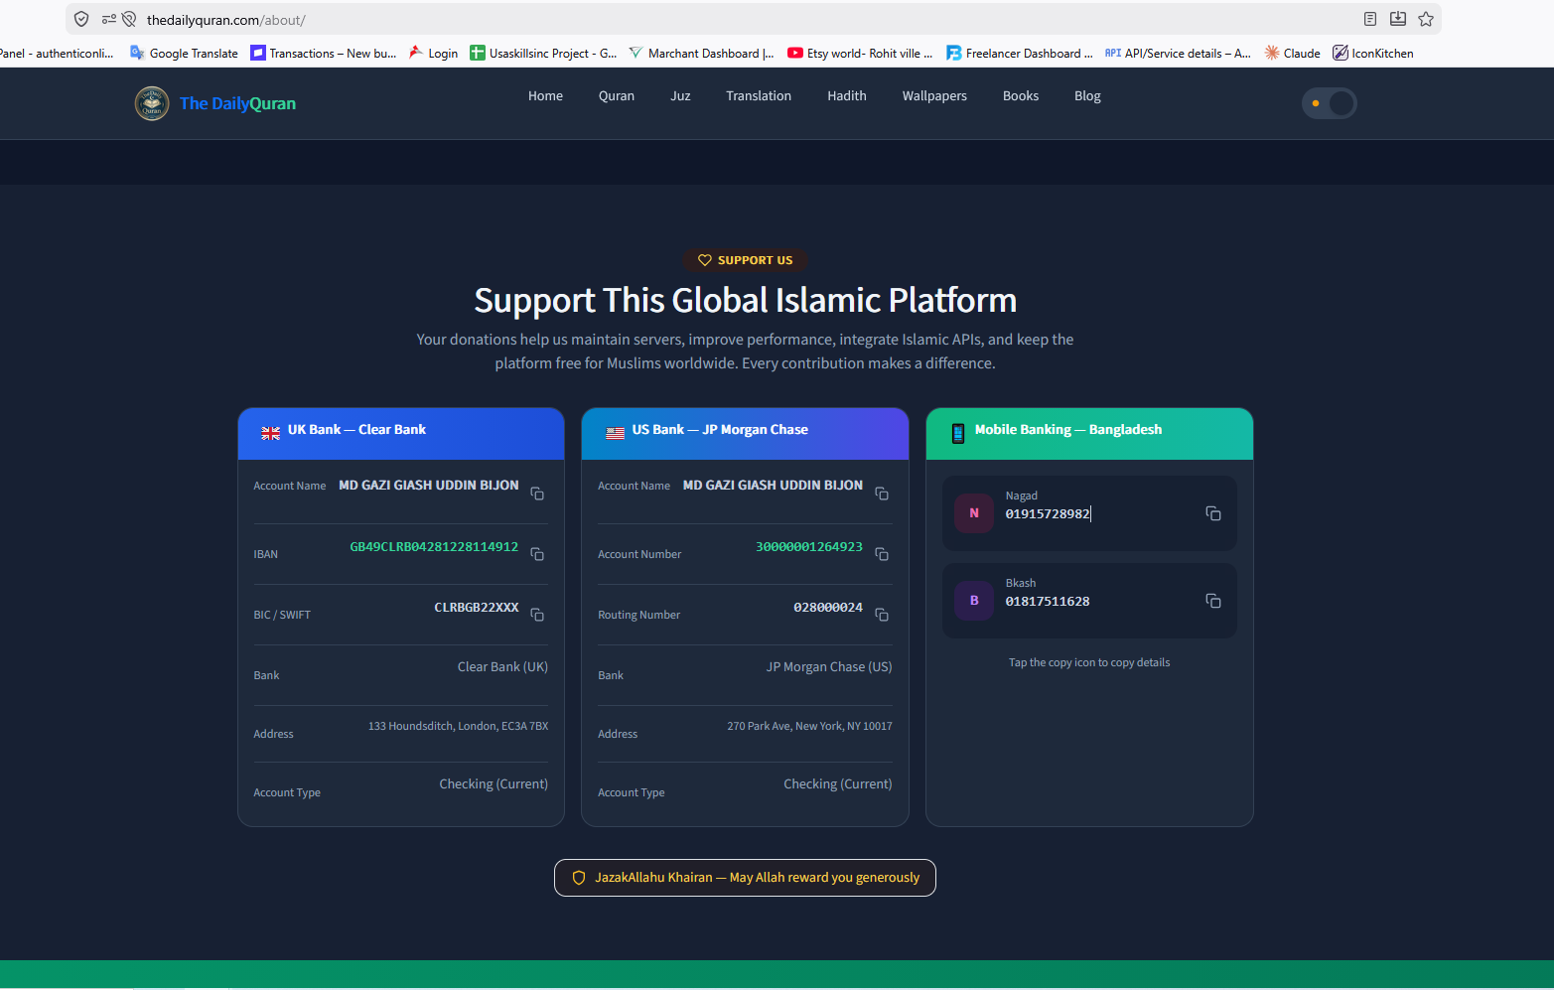This screenshot has width=1554, height=990.
Task: Open the Blog link in navigation
Action: (x=1087, y=96)
